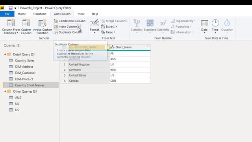The width and height of the screenshot is (252, 142).
Task: Open the Custom Column tool
Action: click(26, 26)
